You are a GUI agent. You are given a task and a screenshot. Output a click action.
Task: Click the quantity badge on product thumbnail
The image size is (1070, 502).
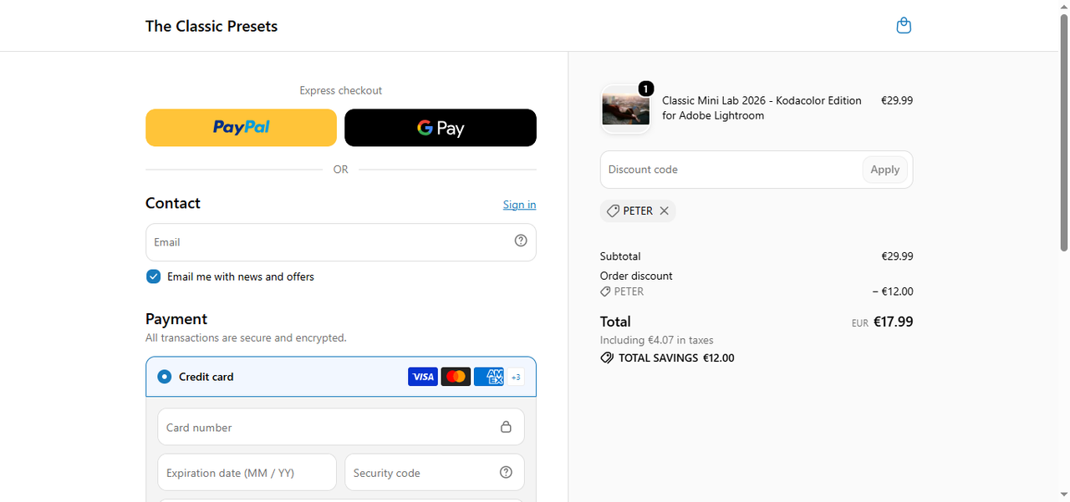pos(645,89)
